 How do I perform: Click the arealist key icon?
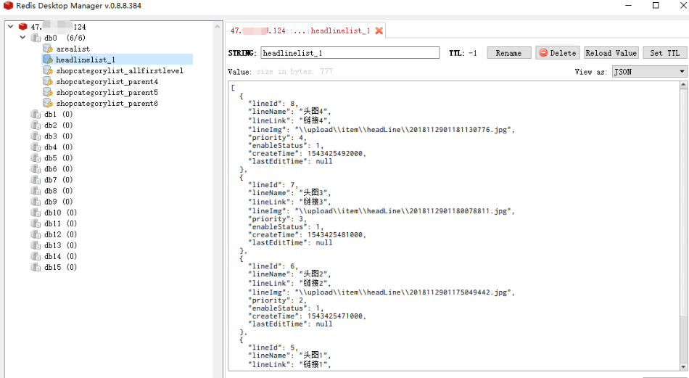pyautogui.click(x=48, y=49)
